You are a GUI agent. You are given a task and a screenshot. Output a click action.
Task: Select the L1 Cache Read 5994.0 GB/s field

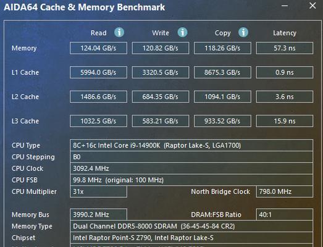coord(98,72)
